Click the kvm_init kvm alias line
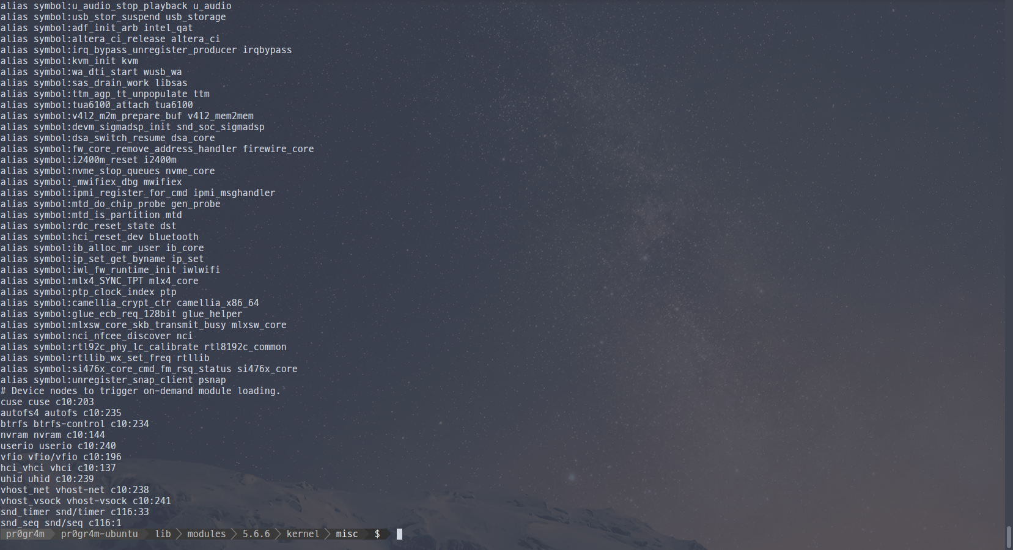This screenshot has height=550, width=1013. [x=69, y=61]
